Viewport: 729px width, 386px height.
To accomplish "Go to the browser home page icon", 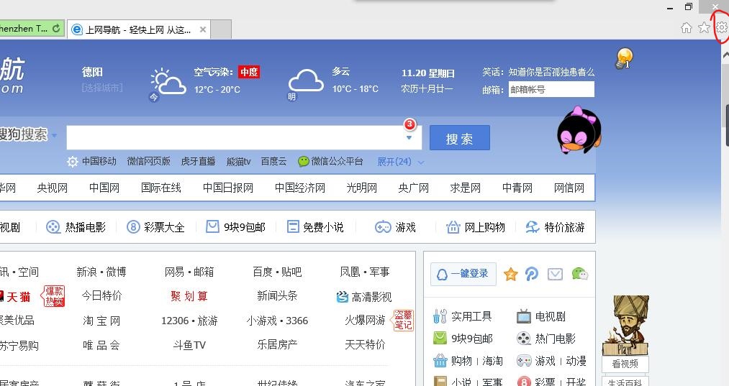I will coord(687,28).
